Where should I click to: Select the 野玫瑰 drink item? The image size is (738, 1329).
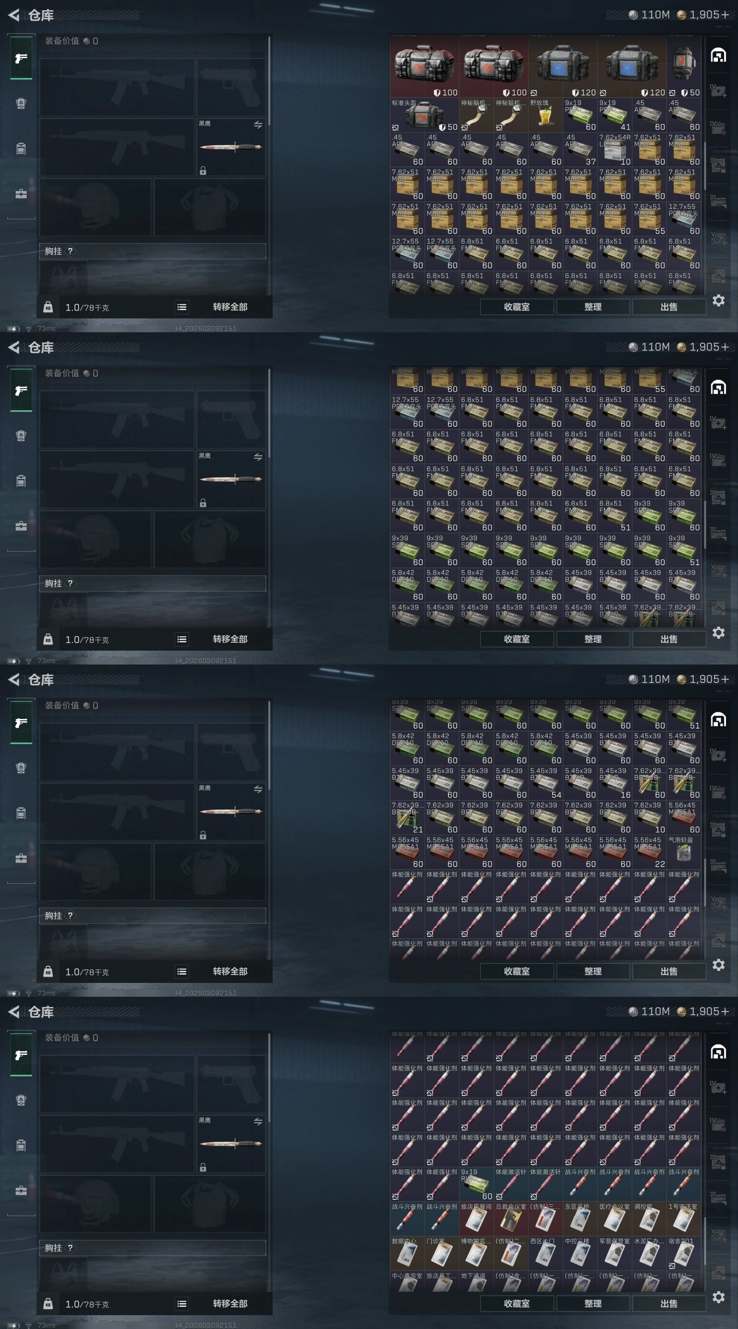click(546, 115)
